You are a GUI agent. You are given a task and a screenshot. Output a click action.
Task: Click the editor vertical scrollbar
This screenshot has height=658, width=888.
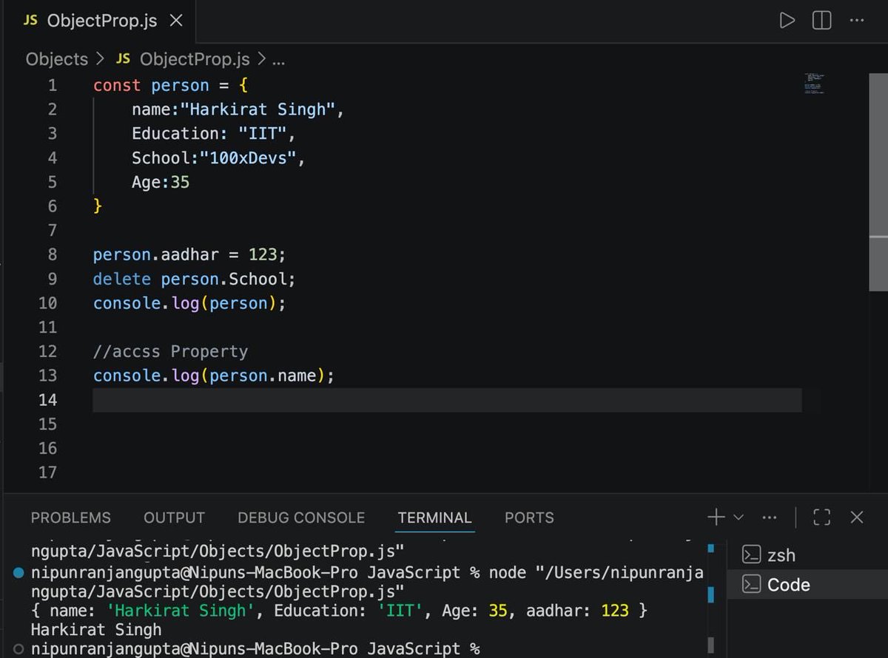(878, 181)
